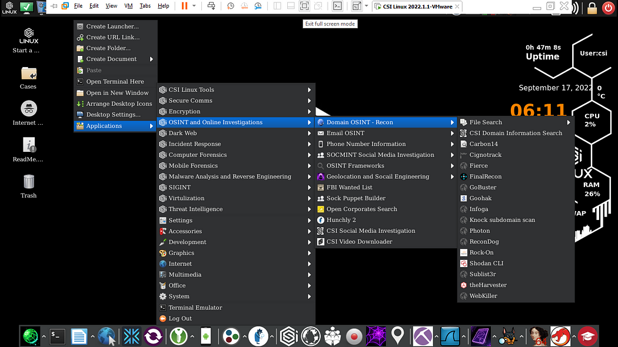Click the Android icon in the dock
618x347 pixels.
(x=206, y=336)
